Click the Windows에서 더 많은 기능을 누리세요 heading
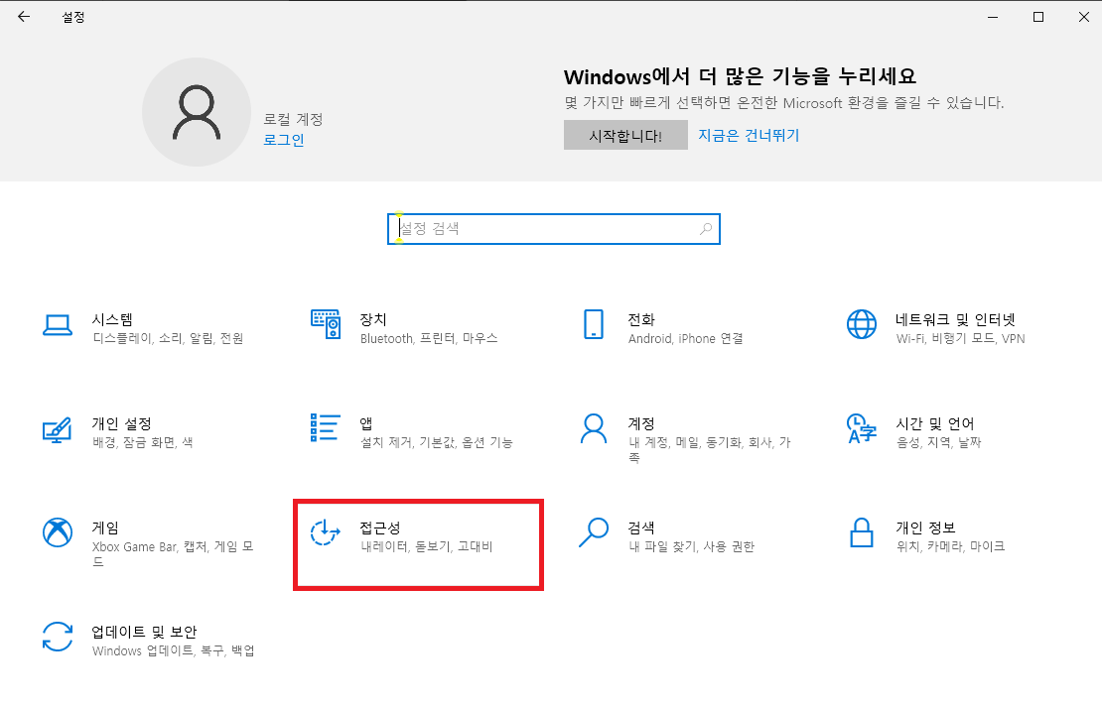 (x=740, y=75)
